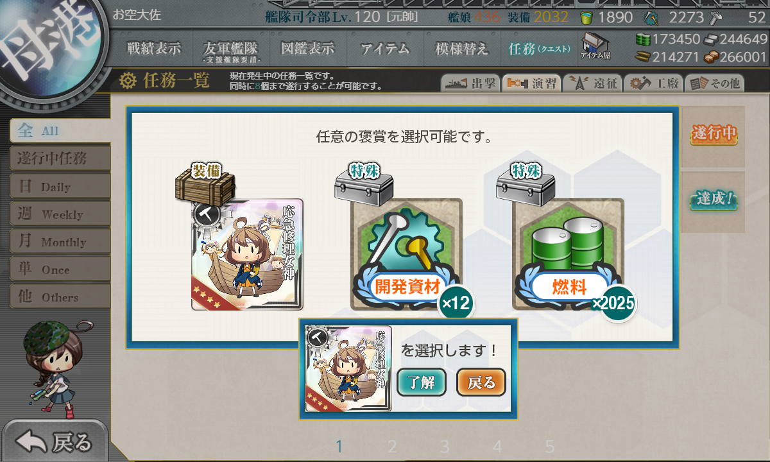The image size is (770, 462).
Task: Select the 応急修理女神 equipment reward card
Action: (x=248, y=255)
